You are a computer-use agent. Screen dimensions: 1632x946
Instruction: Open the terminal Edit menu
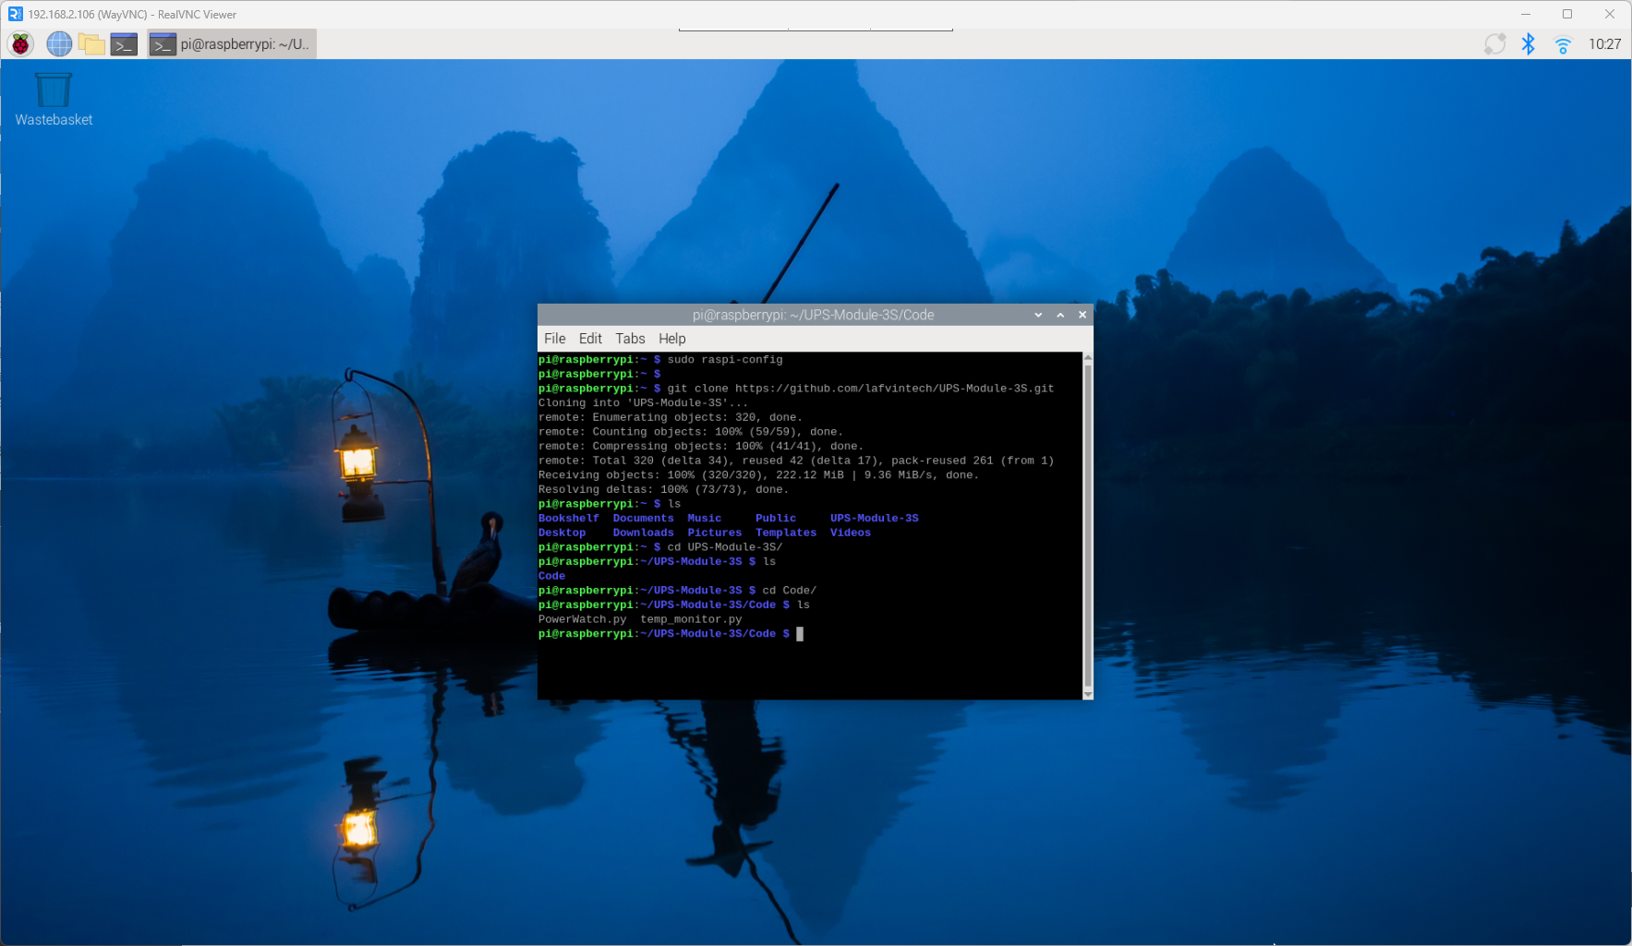pos(590,339)
